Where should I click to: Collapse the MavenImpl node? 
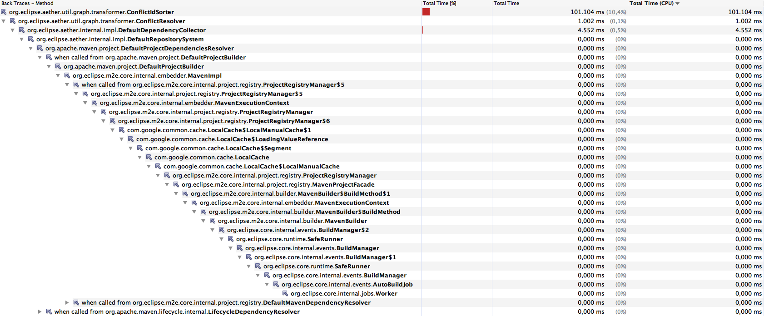tap(58, 75)
